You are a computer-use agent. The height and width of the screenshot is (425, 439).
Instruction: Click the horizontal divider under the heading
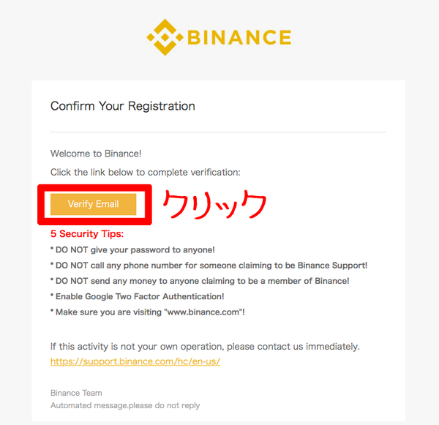[218, 132]
